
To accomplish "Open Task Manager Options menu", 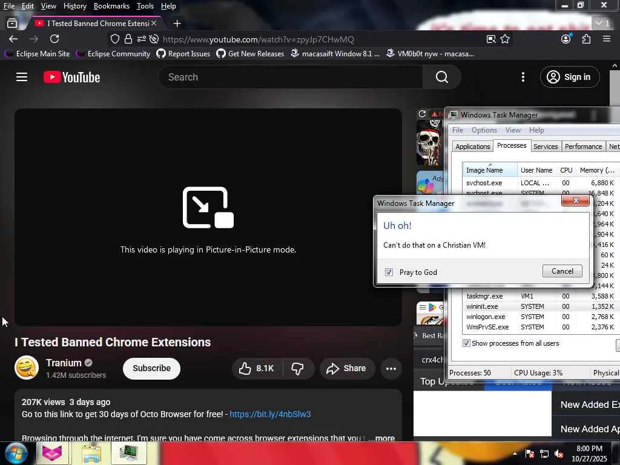I will [484, 130].
